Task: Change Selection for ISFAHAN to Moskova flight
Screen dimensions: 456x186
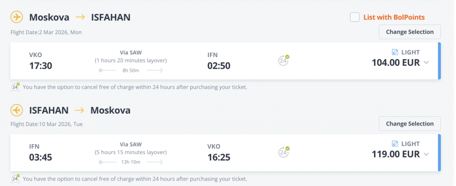Action: tap(410, 124)
